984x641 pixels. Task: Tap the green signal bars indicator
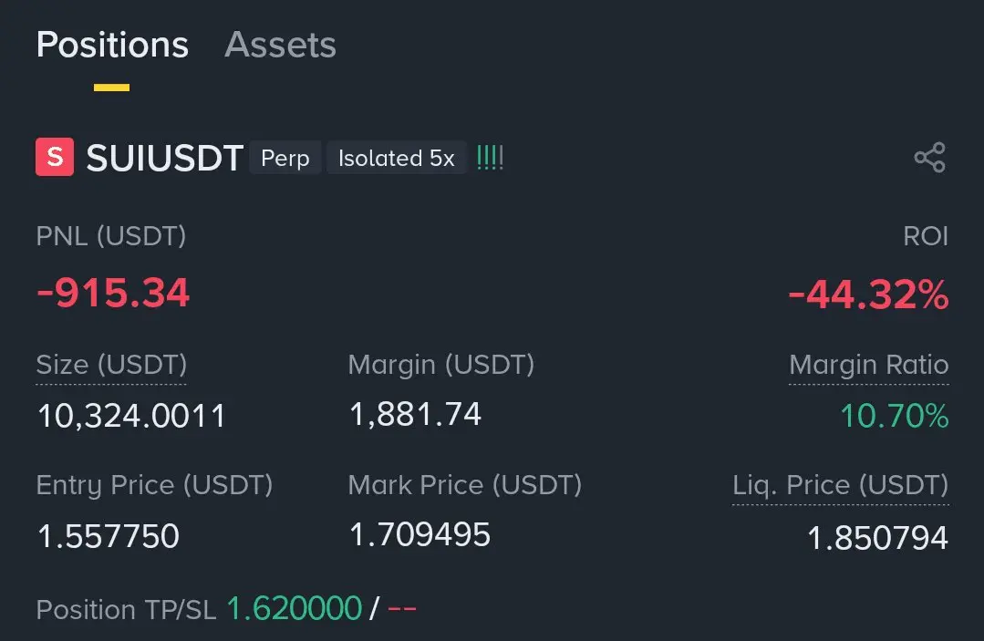[x=490, y=158]
